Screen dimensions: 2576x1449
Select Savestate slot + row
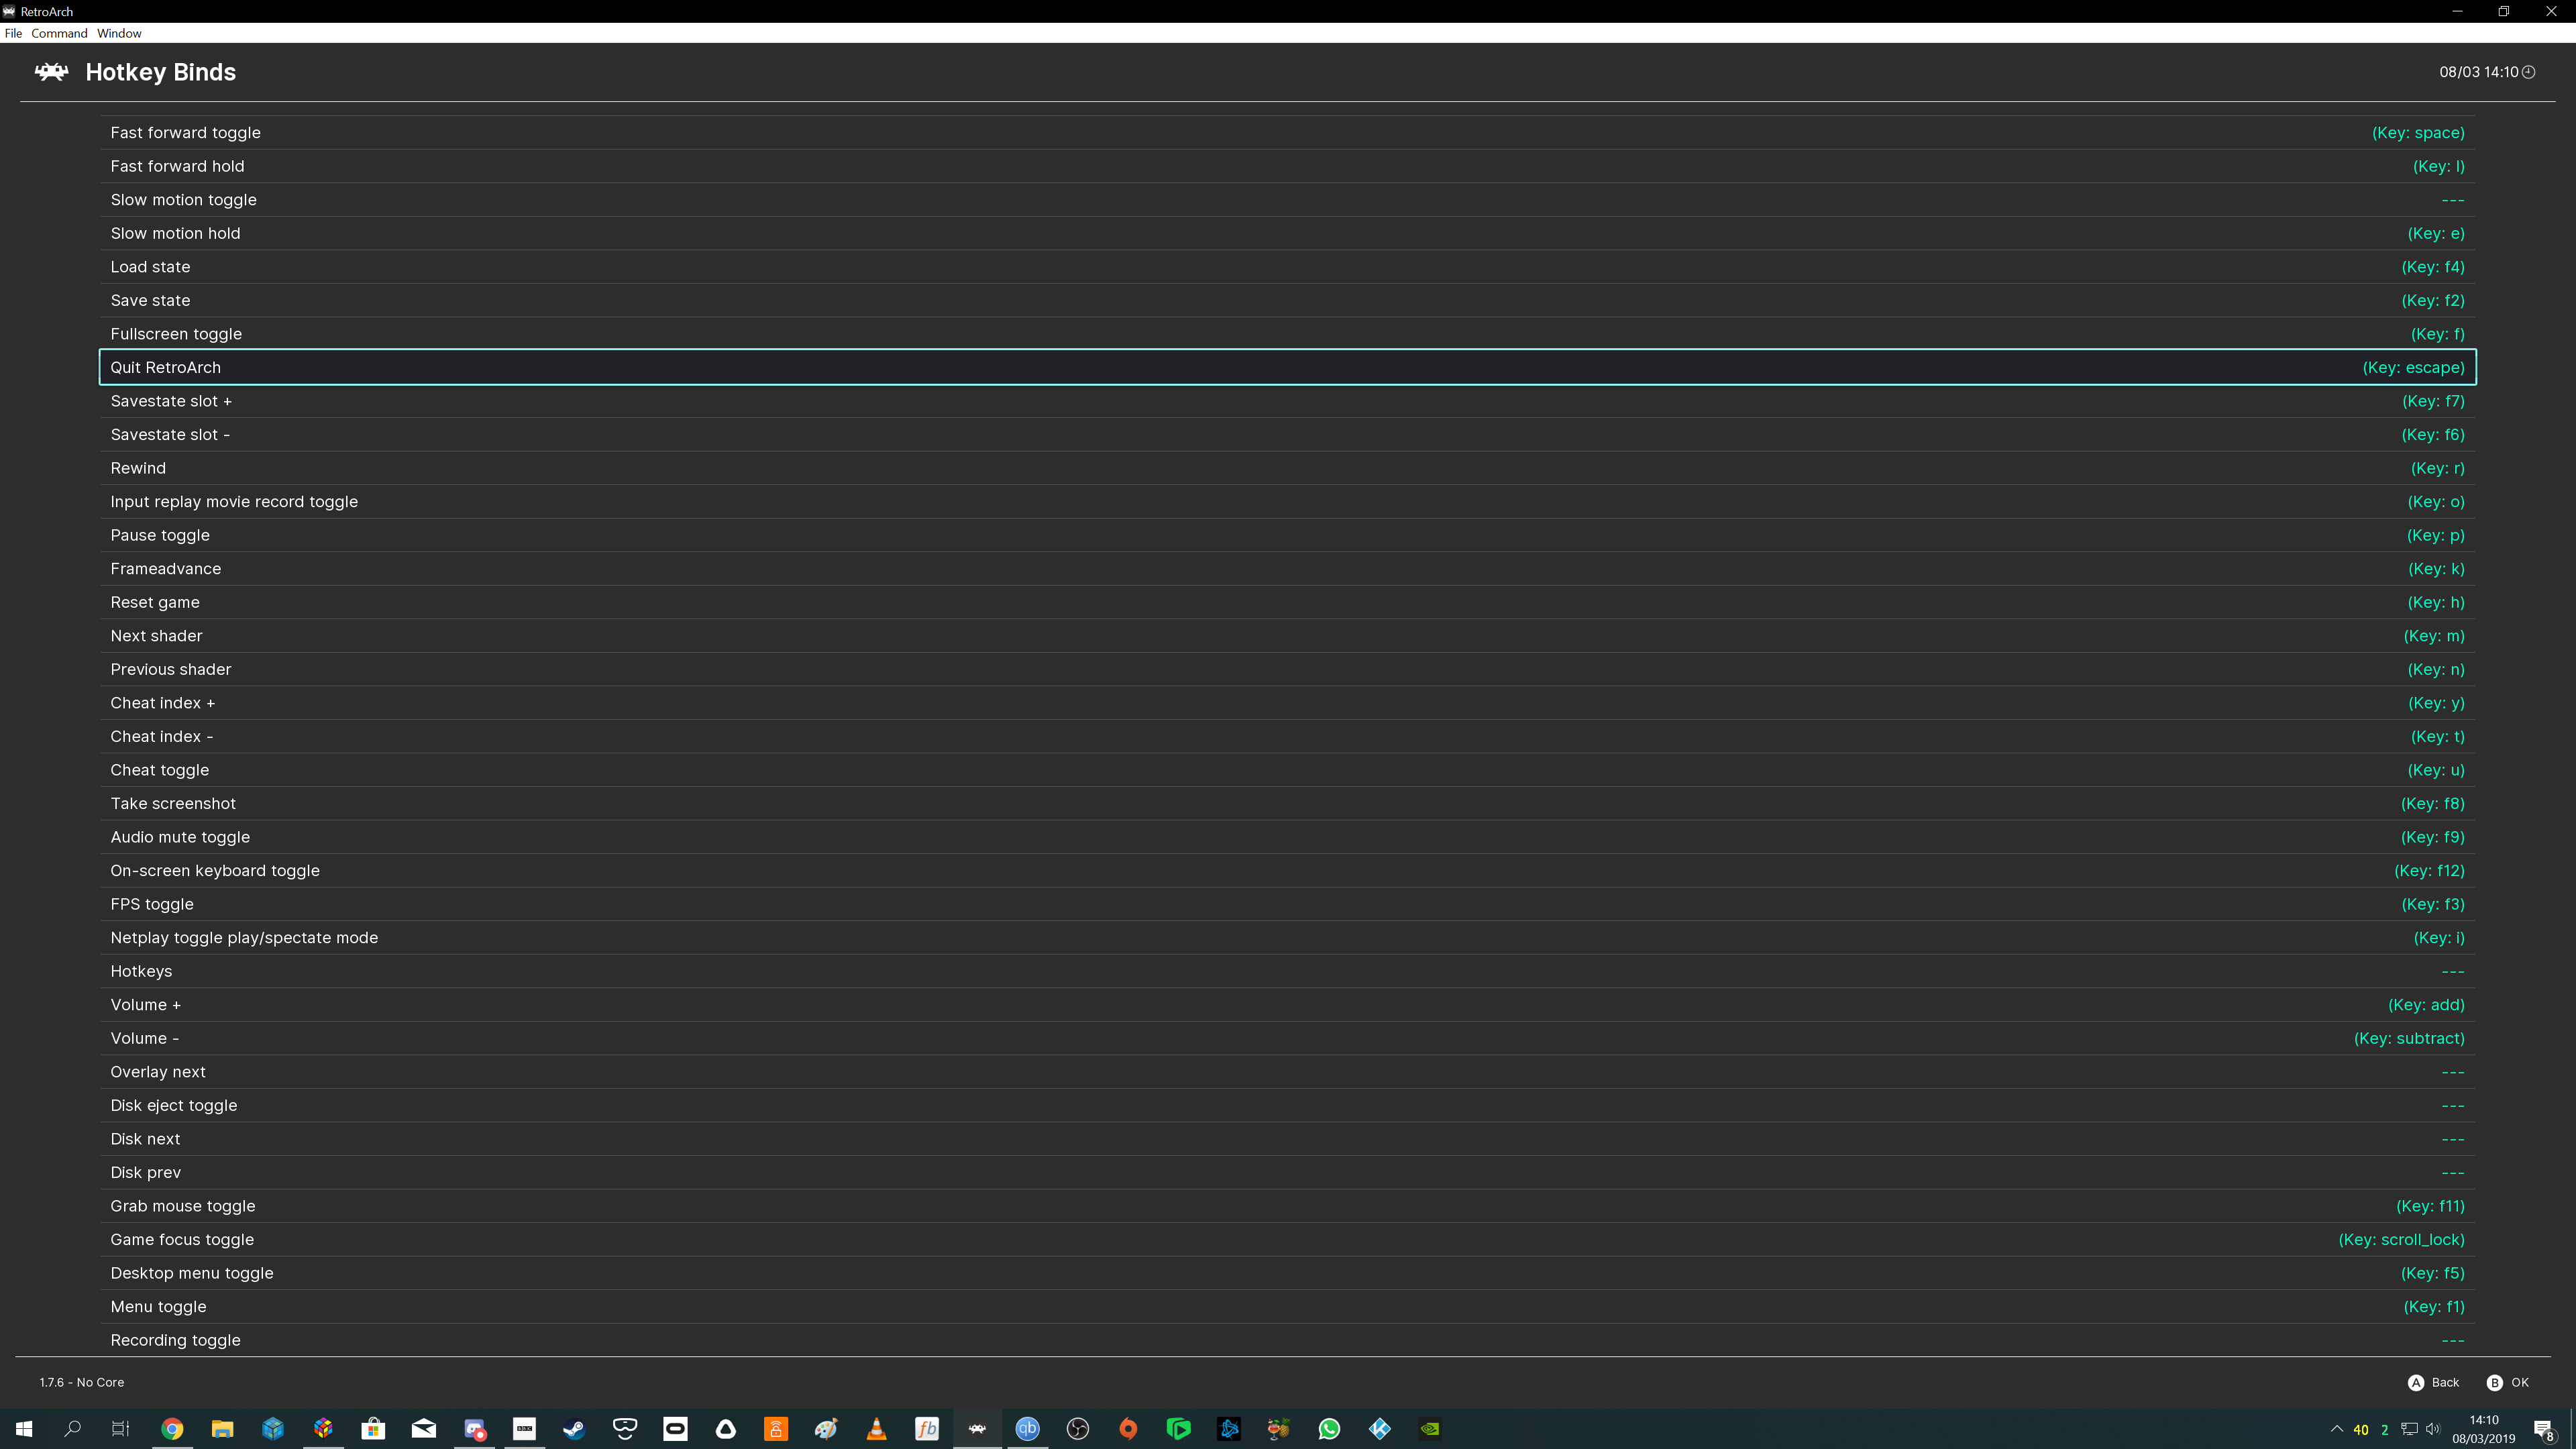1288,401
